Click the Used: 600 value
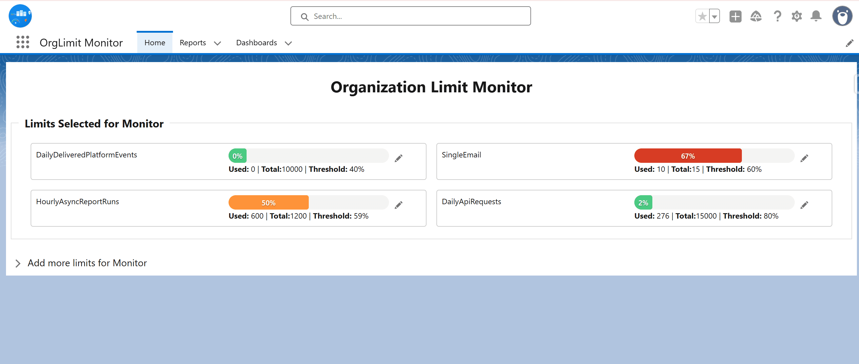This screenshot has height=364, width=859. (246, 216)
